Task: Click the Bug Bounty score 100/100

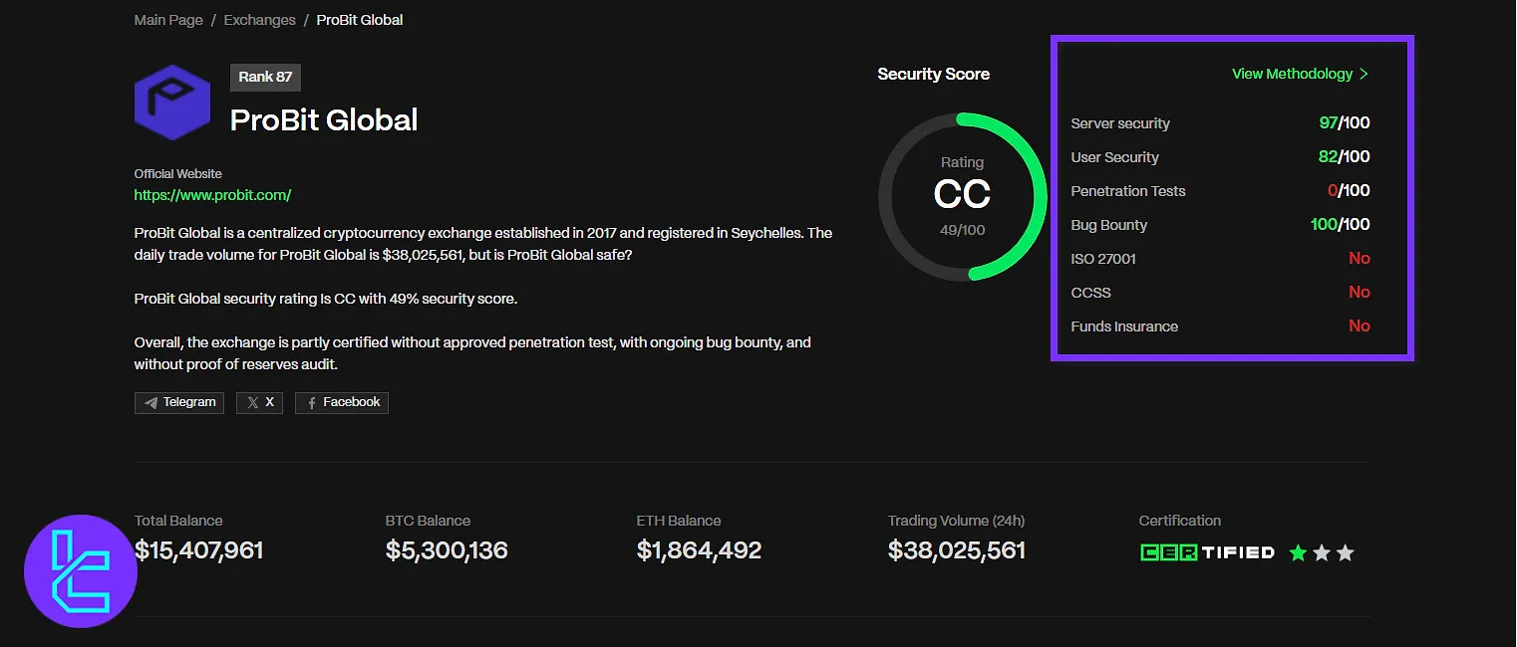Action: [1340, 225]
